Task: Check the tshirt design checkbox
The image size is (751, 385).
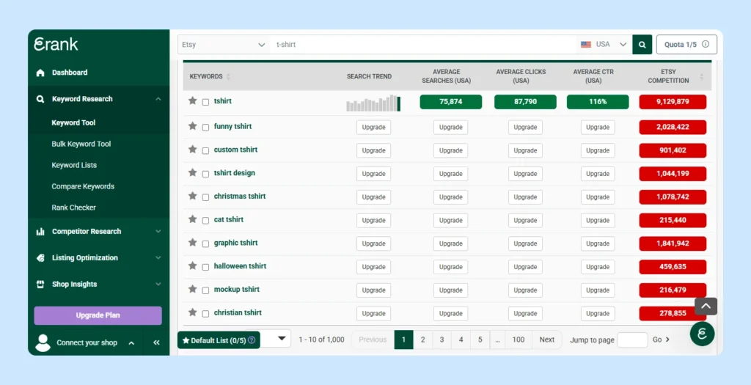Action: click(205, 174)
